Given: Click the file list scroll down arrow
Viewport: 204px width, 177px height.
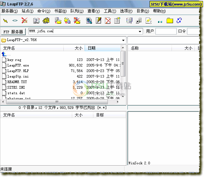Looking at the screenshot, I should click(123, 96).
